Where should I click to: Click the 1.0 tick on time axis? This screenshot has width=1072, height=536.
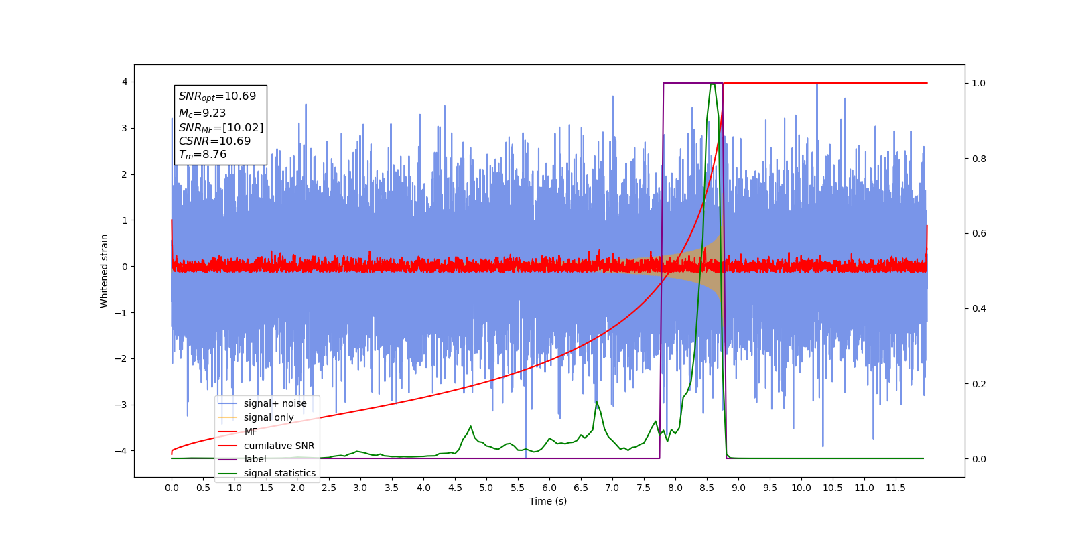234,488
